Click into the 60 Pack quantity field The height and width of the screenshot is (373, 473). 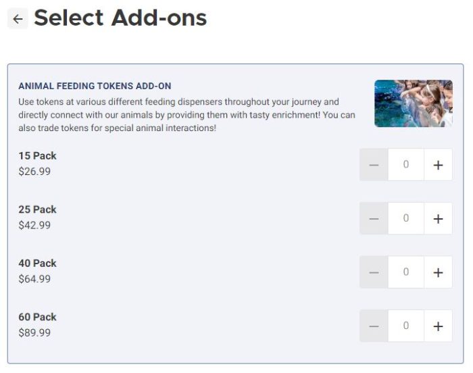[405, 326]
